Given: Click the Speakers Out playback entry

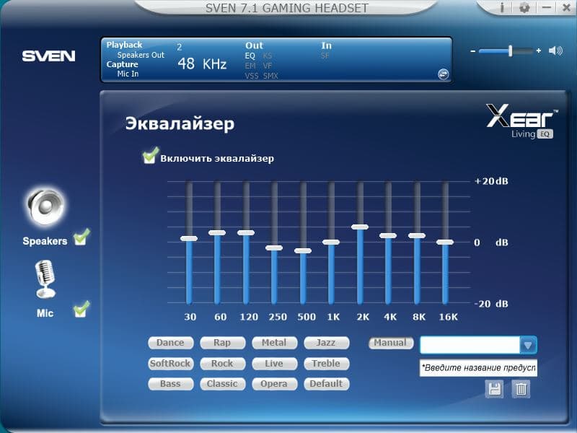Looking at the screenshot, I should tap(141, 56).
